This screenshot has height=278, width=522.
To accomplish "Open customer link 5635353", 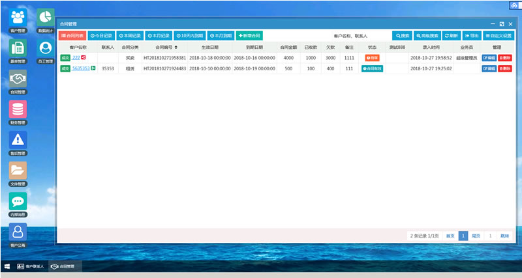I will coord(81,68).
